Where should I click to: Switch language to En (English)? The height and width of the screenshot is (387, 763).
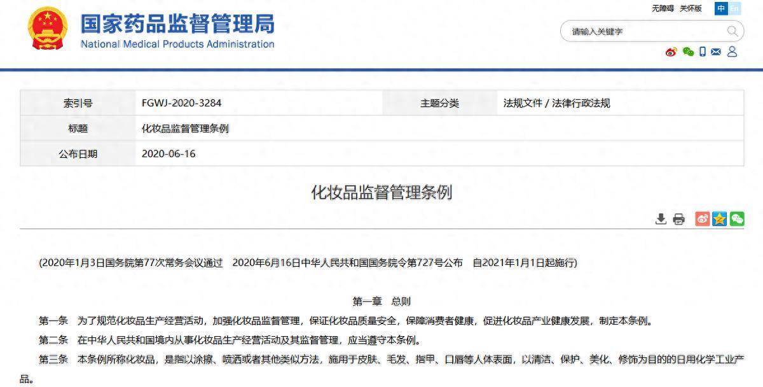[x=734, y=8]
